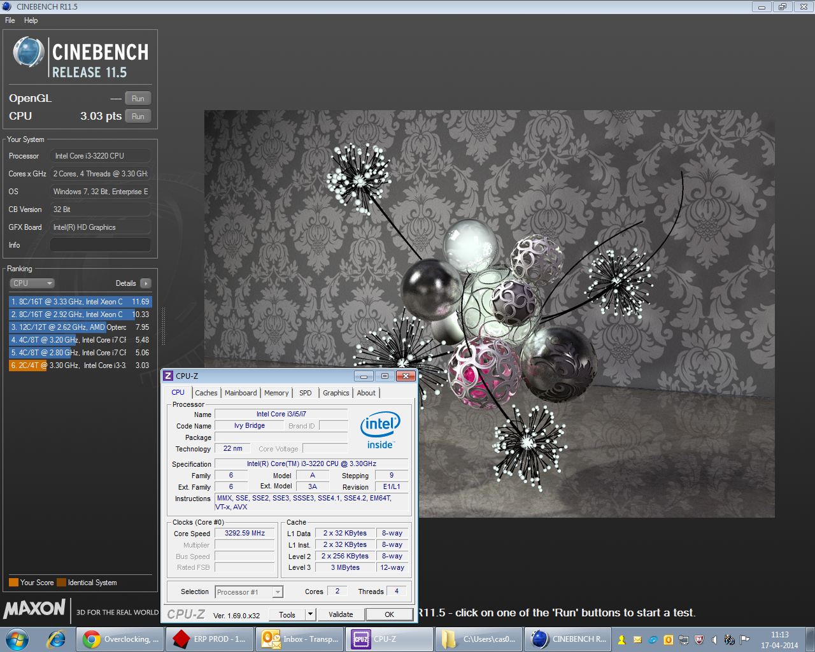
Task: Click the Cinebench logo sphere icon
Action: 29,52
